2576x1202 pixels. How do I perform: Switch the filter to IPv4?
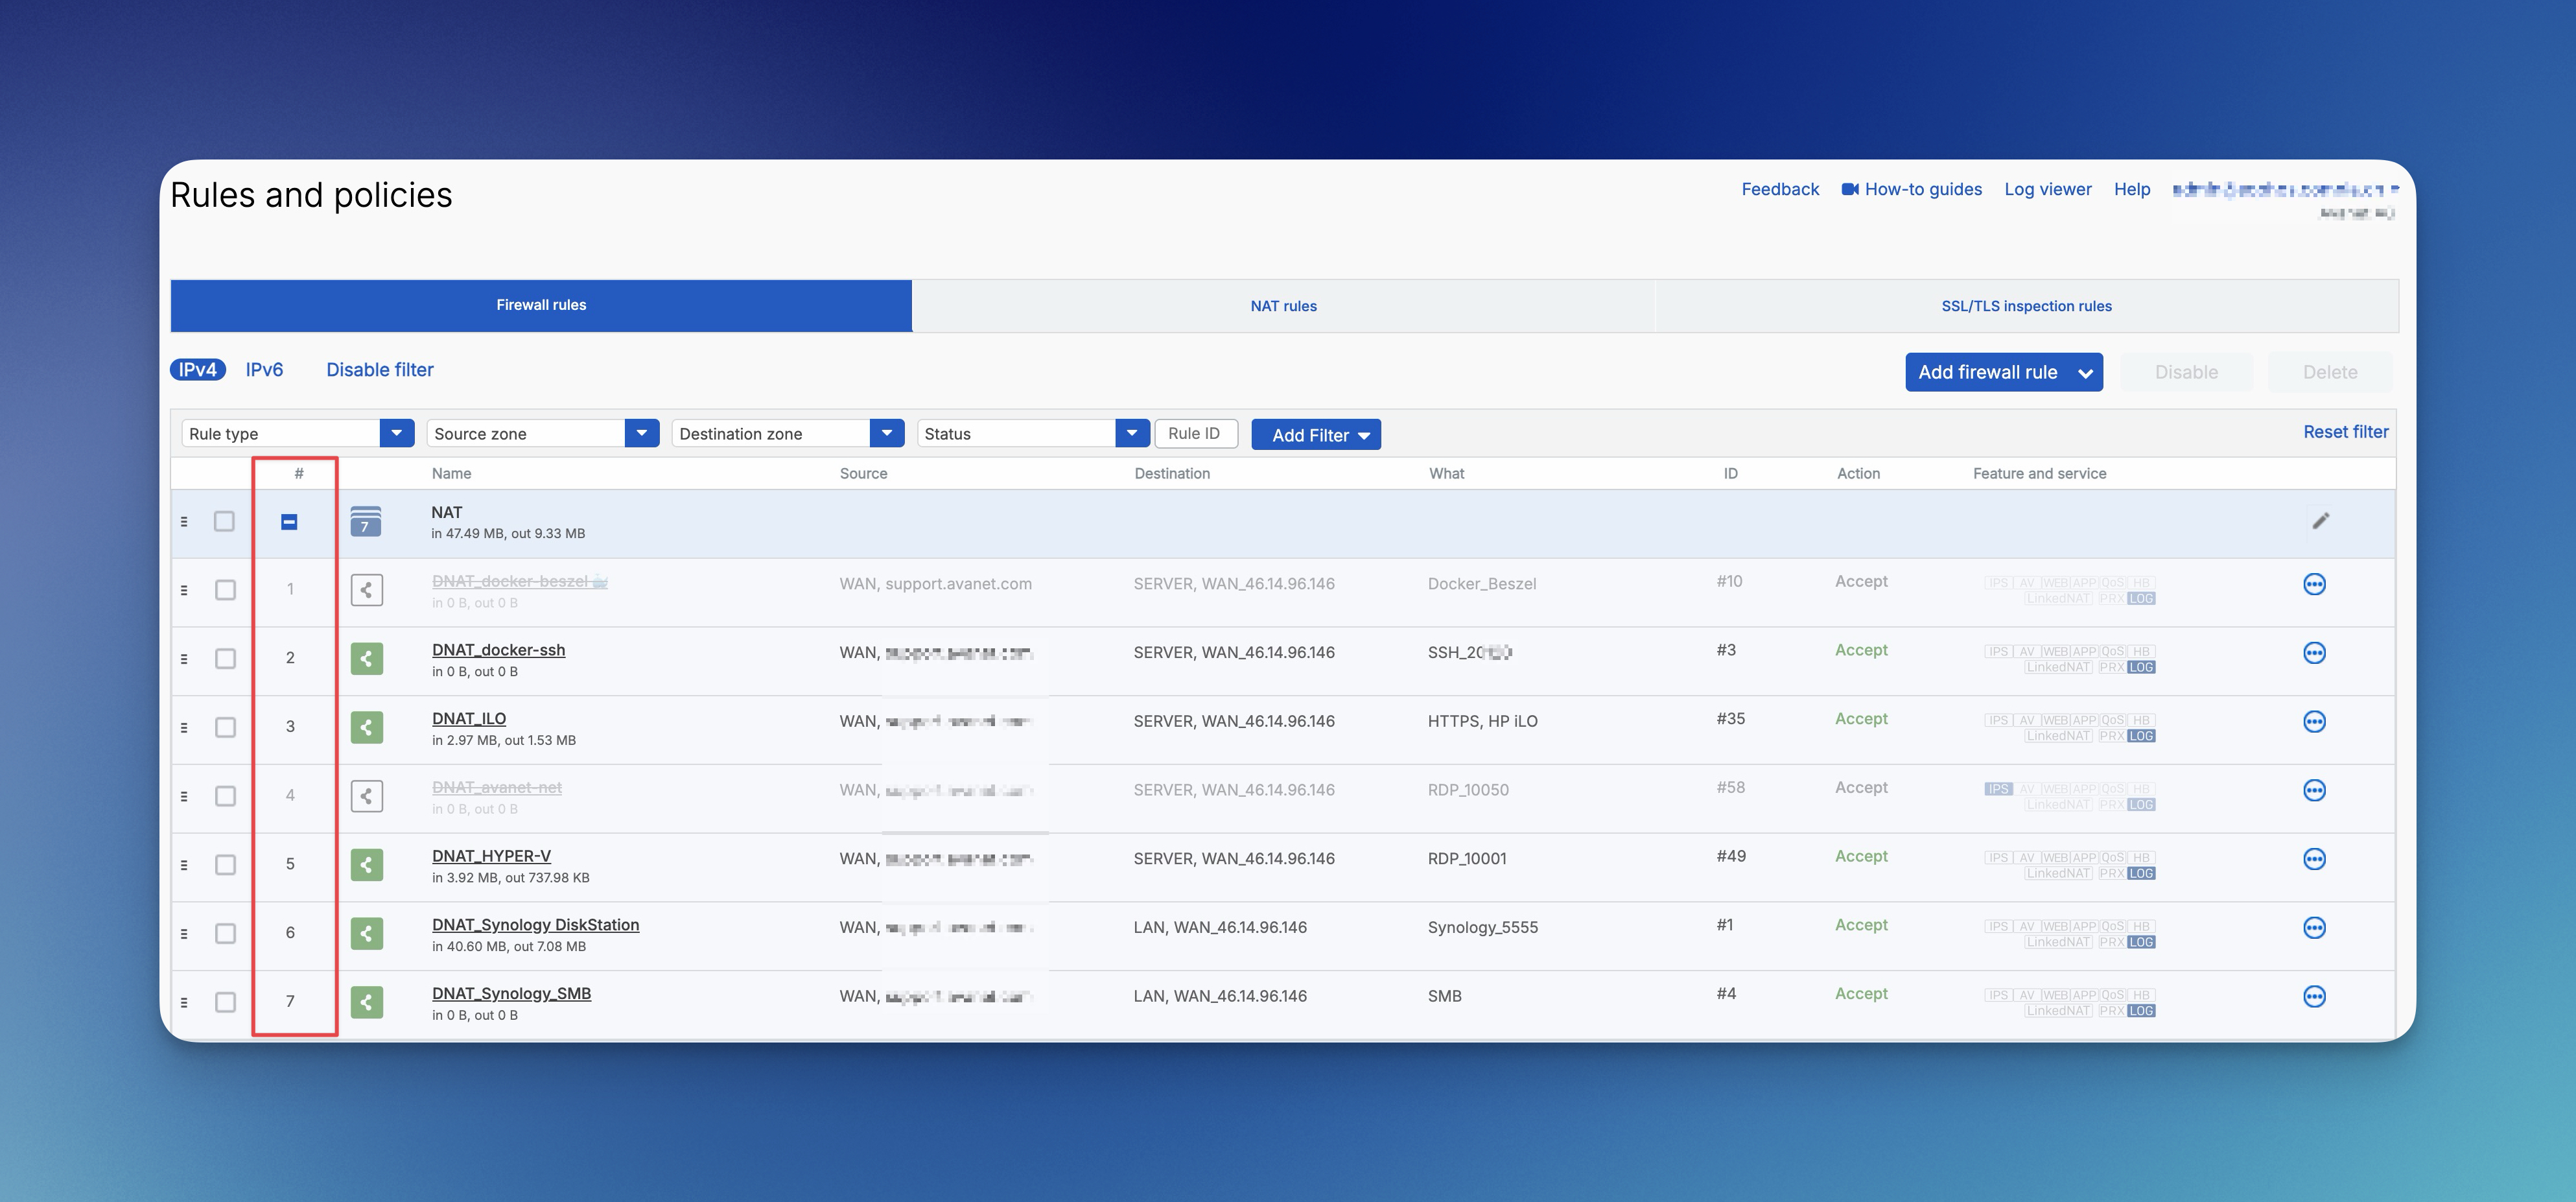198,370
